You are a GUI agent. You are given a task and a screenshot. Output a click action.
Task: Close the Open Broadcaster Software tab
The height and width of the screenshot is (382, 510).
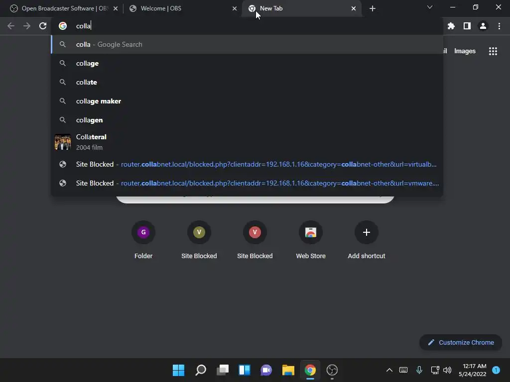coord(116,8)
